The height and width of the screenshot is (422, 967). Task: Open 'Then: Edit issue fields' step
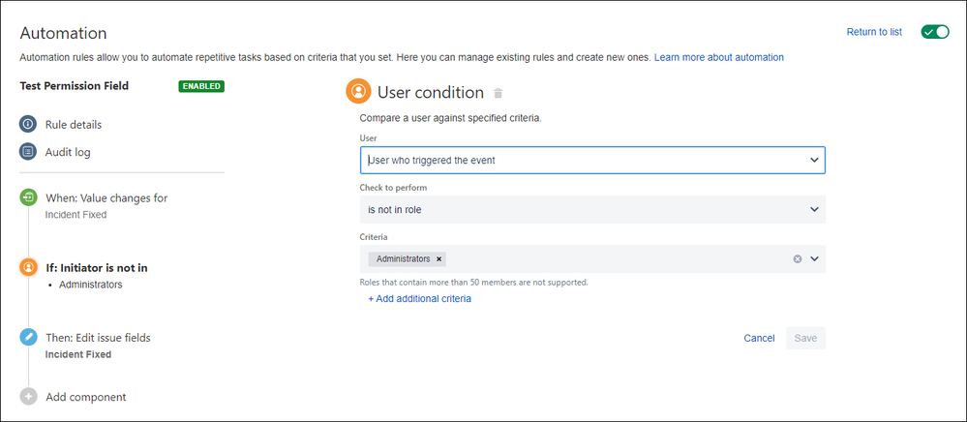pyautogui.click(x=98, y=338)
